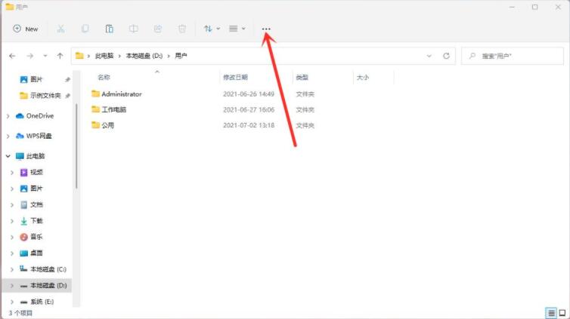Select WPS网盘 in navigation pane
The image size is (570, 319).
(39, 136)
